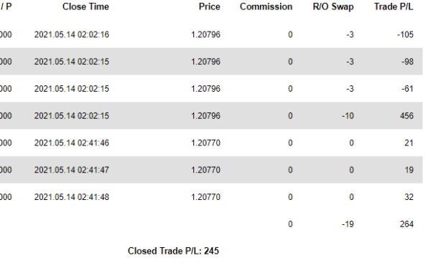The width and height of the screenshot is (431, 268).
Task: Select the Trade P/L value 32
Action: click(x=409, y=197)
